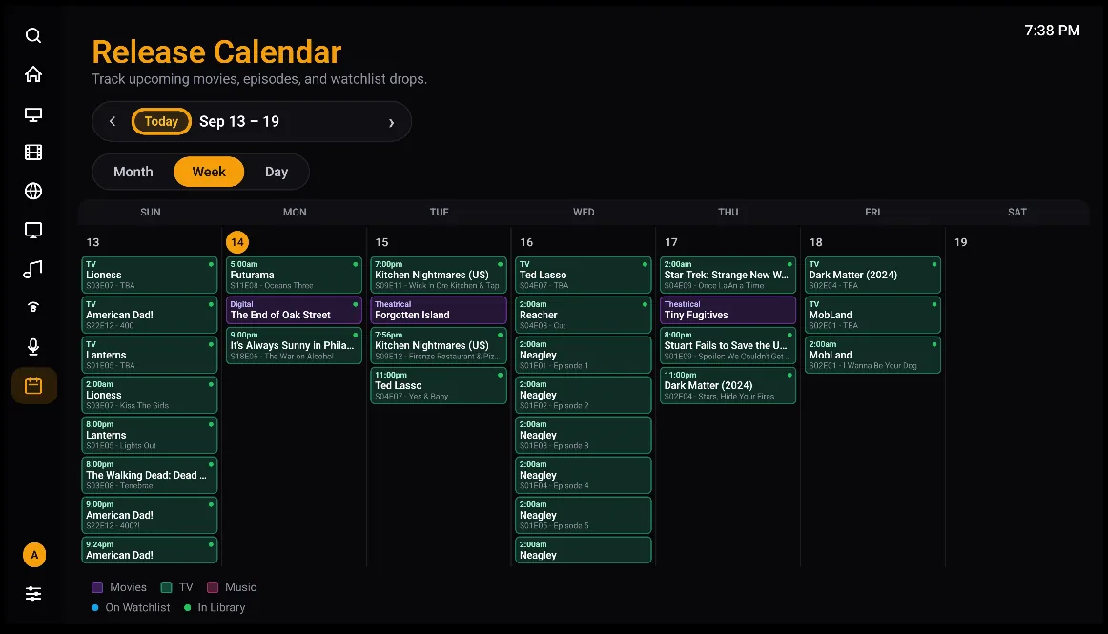Open Lanterns S01E05 TBA entry
Screen dimensions: 1108x634
pos(149,355)
